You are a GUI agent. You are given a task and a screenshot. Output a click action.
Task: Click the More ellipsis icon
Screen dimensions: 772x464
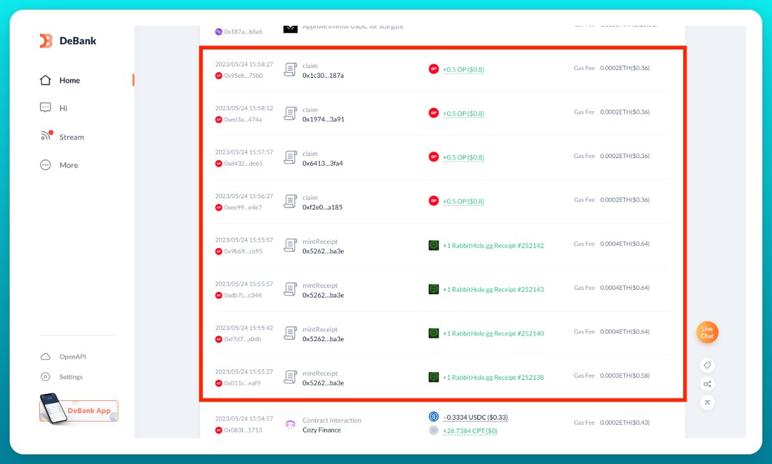click(x=45, y=165)
